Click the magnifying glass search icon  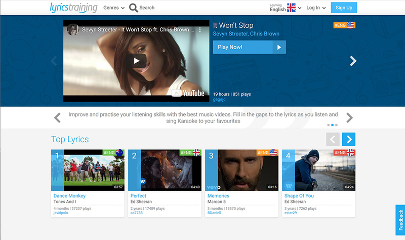coord(133,8)
